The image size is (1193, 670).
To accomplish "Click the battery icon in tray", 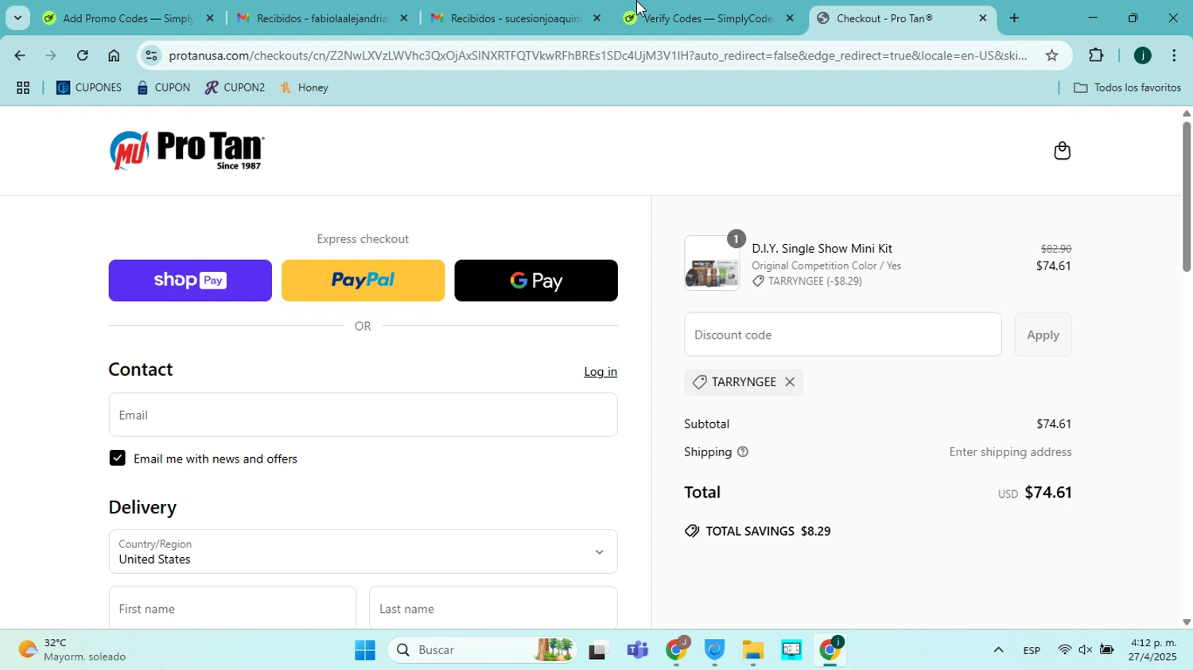I will [x=1106, y=650].
